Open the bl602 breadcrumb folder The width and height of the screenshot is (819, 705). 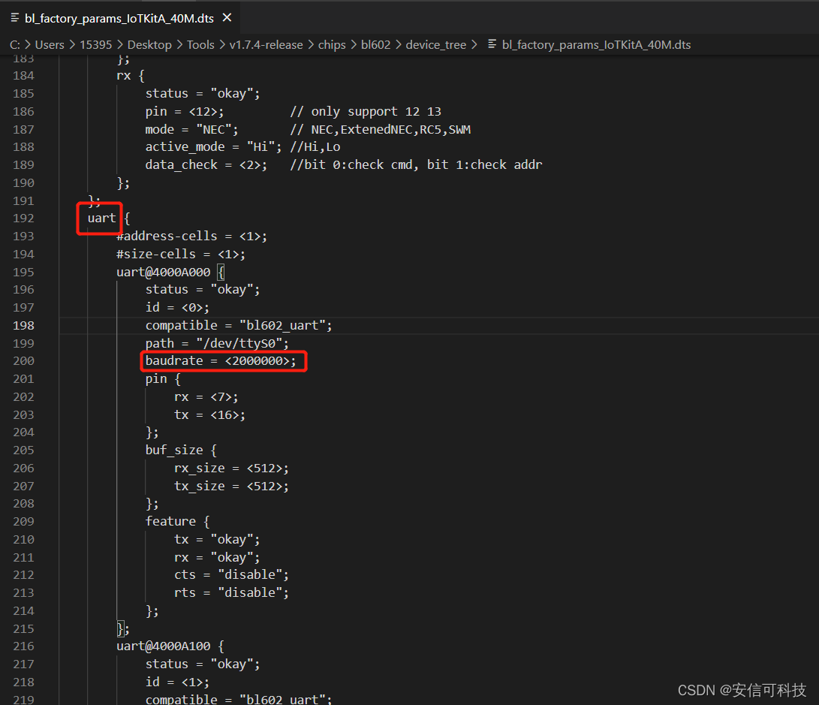[375, 45]
